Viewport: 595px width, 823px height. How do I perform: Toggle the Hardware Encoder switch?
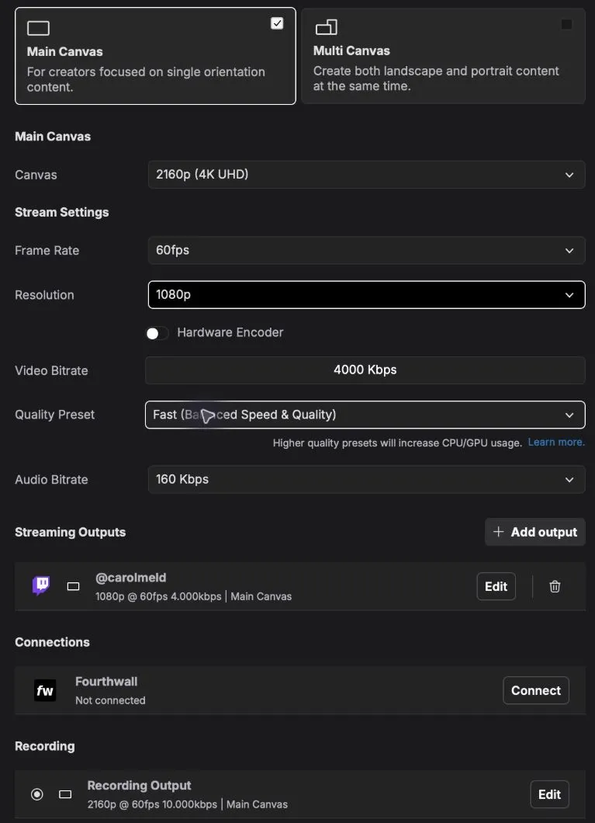pyautogui.click(x=157, y=333)
